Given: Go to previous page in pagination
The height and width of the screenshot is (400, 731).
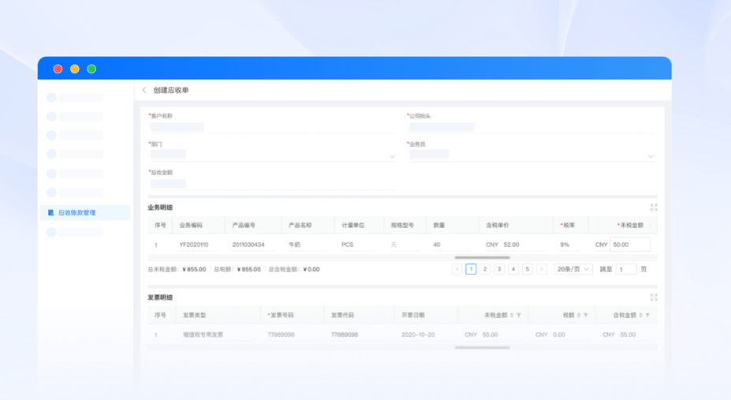Looking at the screenshot, I should [457, 270].
